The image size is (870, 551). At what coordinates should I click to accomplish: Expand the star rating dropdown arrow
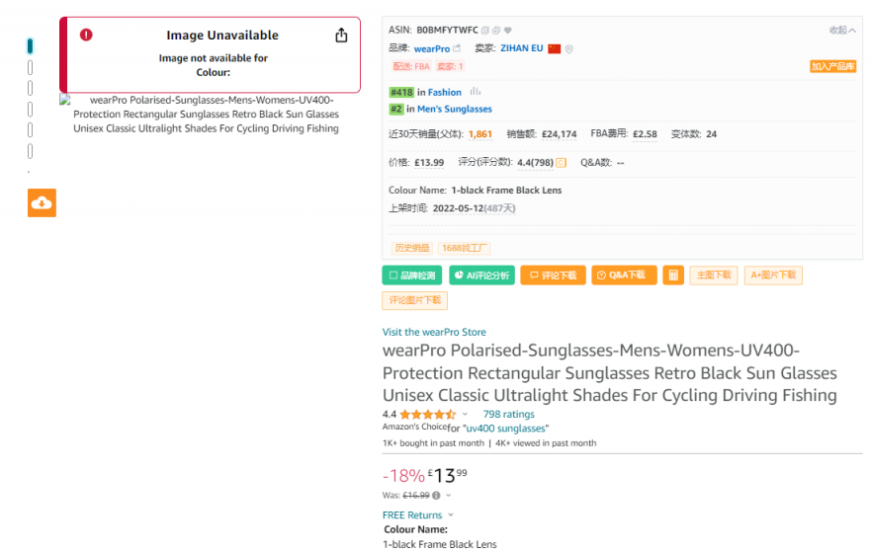point(465,414)
